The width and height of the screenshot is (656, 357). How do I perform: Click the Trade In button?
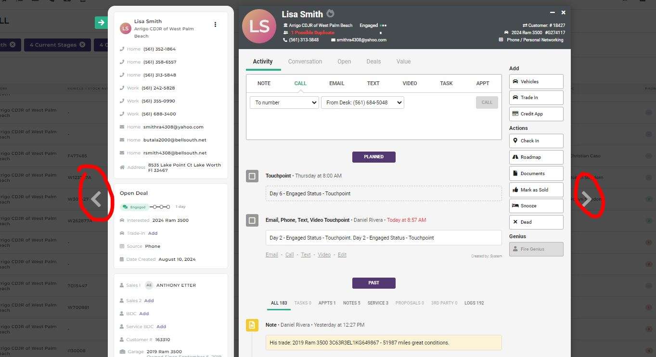(536, 98)
